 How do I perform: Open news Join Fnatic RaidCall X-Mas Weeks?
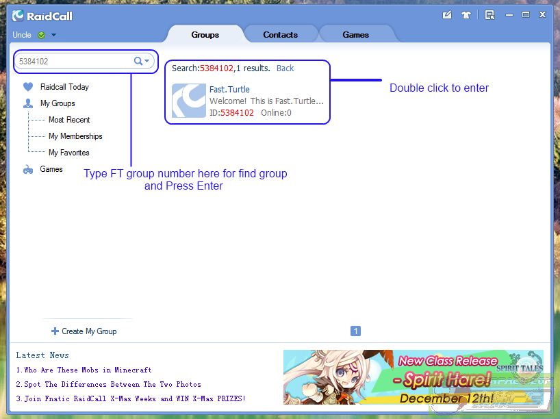pos(131,398)
